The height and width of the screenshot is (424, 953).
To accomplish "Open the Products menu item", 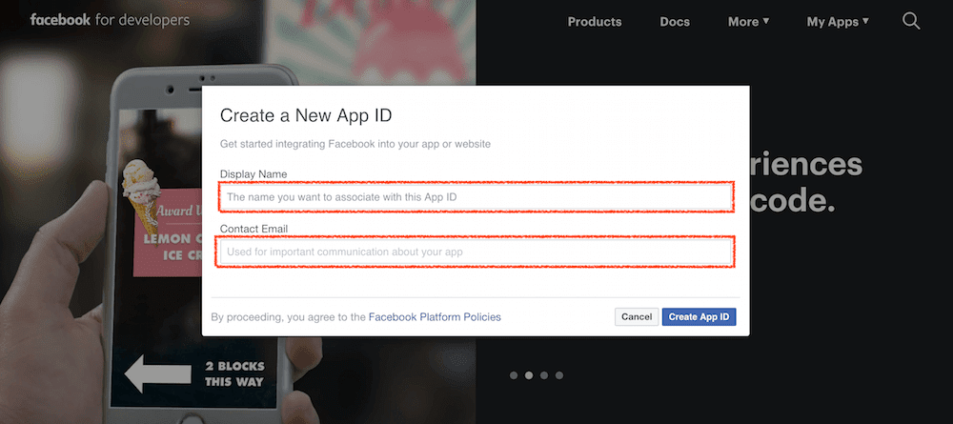I will (594, 21).
